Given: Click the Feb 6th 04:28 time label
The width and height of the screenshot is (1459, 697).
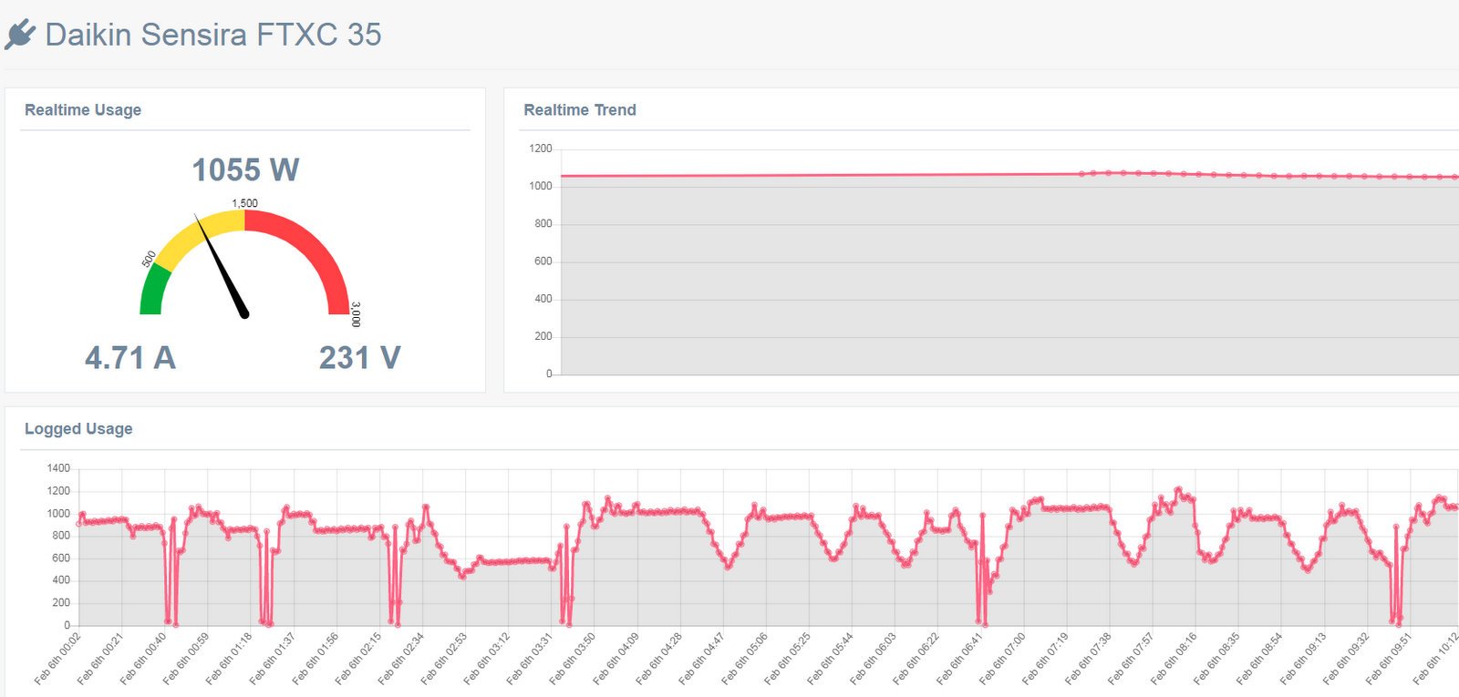Looking at the screenshot, I should (659, 659).
